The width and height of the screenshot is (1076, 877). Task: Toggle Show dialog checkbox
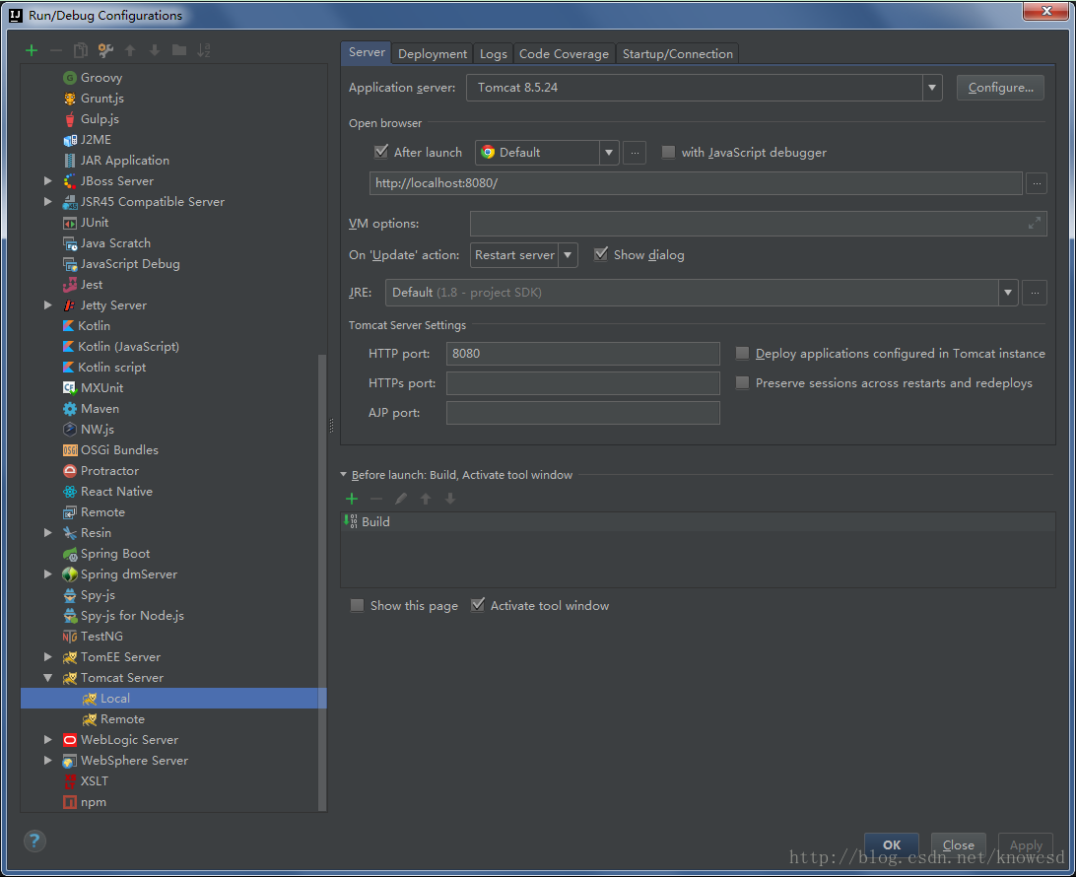pyautogui.click(x=601, y=254)
